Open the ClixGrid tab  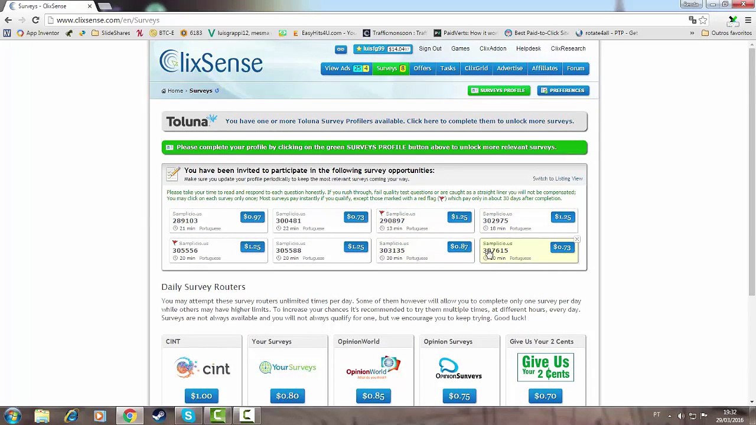click(x=476, y=68)
